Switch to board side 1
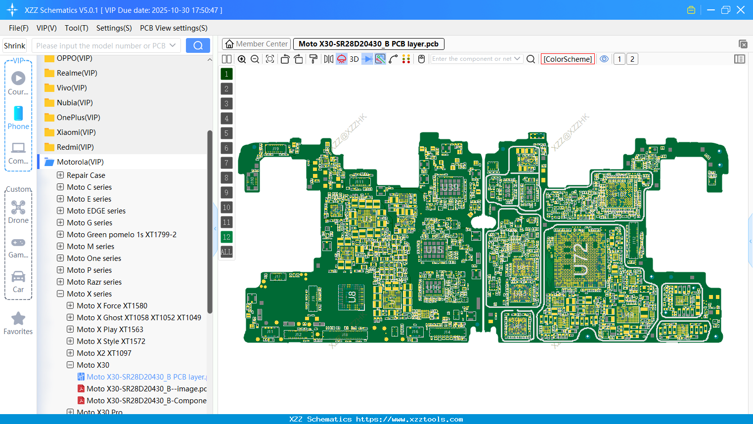This screenshot has height=424, width=753. point(619,59)
